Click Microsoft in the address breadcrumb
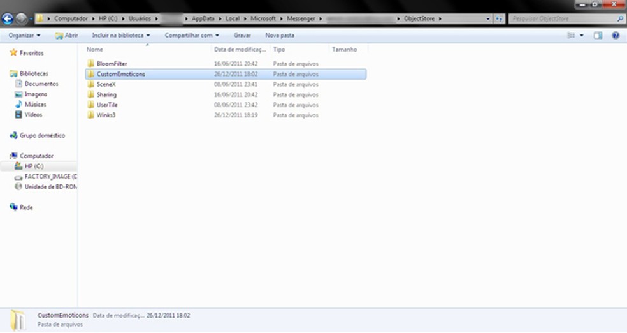627x333 pixels. pos(263,18)
